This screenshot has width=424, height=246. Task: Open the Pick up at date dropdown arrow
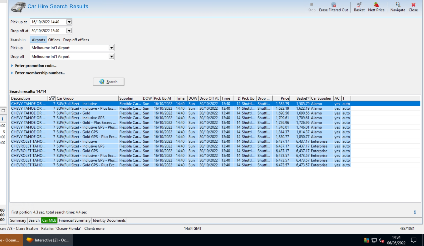tap(69, 22)
